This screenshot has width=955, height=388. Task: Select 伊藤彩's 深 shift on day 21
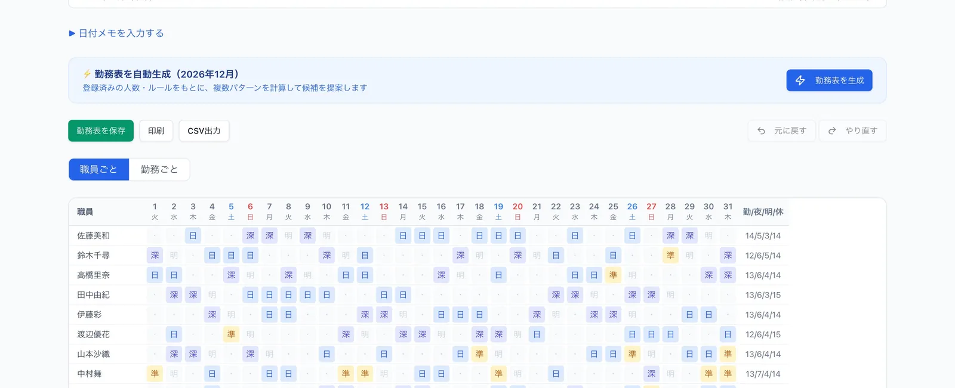[x=537, y=314]
